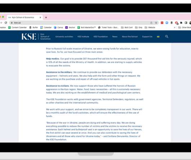Expand the Website bookmarks folder
This screenshot has height=160, width=191.
click(150, 27)
